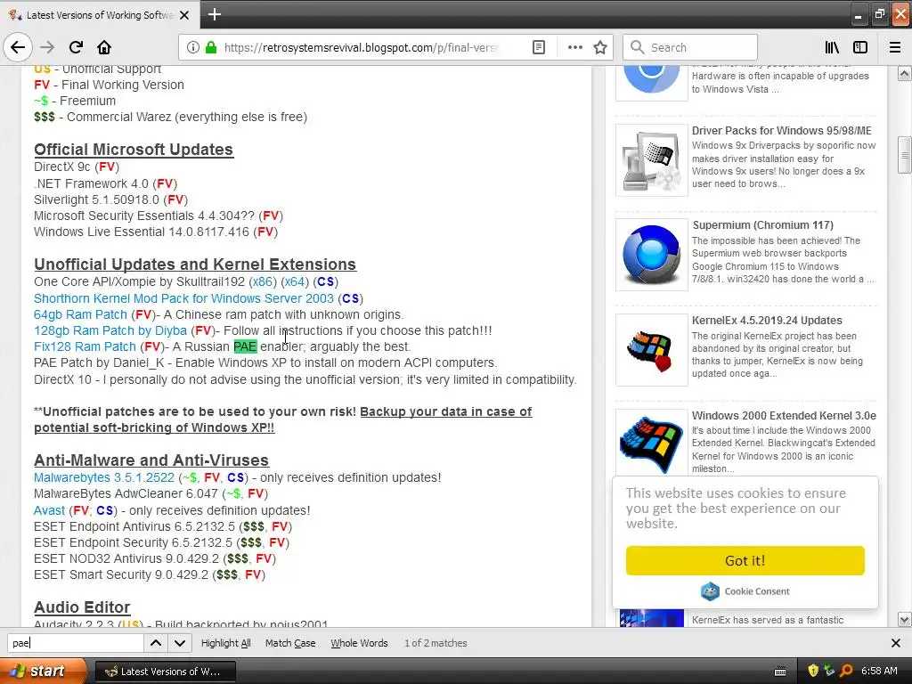The image size is (912, 684).
Task: Click the Cookie Consent logo link
Action: point(745,591)
